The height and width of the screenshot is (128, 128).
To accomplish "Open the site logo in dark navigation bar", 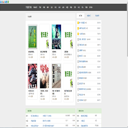I will pos(28,7).
